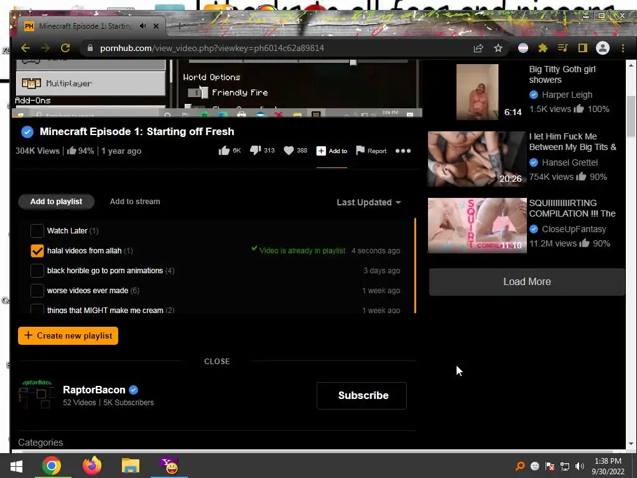The height and width of the screenshot is (478, 637).
Task: Favorite the video with the heart icon
Action: coord(289,151)
